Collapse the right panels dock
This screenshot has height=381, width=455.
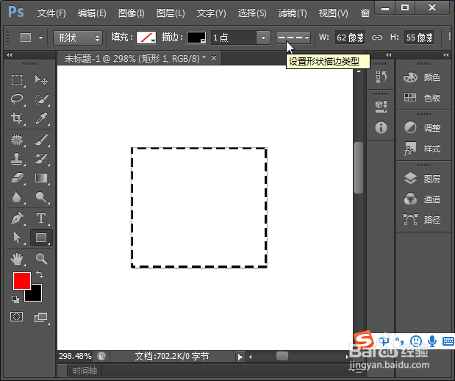coord(446,54)
